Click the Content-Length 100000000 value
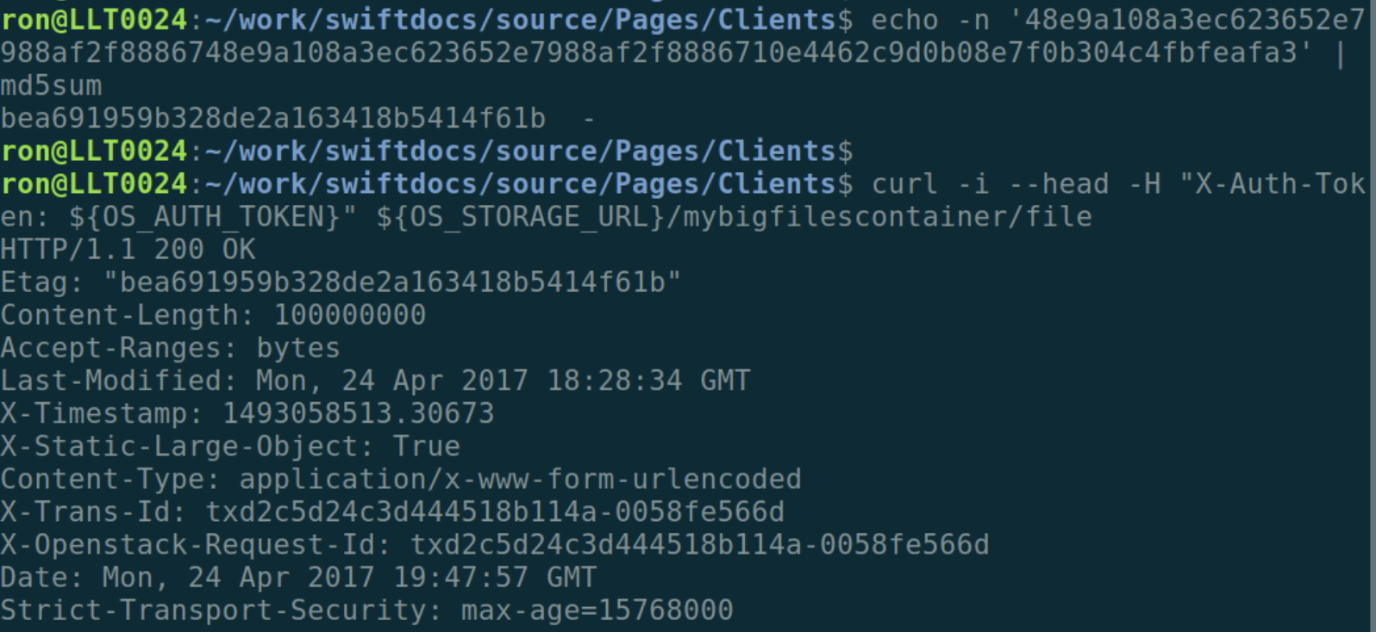1376x632 pixels. coord(350,315)
